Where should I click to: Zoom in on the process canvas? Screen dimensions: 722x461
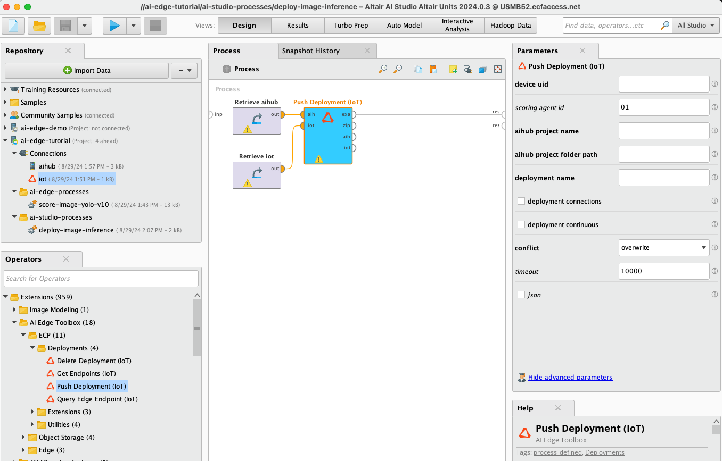tap(383, 69)
